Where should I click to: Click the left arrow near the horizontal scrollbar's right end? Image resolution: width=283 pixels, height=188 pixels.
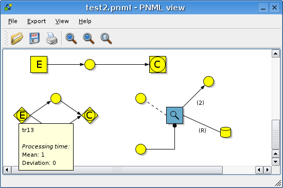(259, 170)
